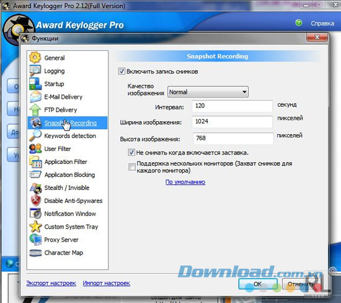Click the Stealth / Invisible icon
The height and width of the screenshot is (303, 341).
point(36,188)
